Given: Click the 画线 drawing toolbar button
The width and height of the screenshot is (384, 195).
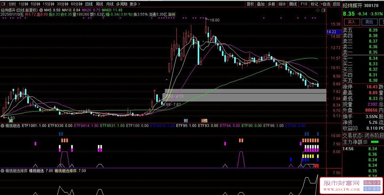Looking at the screenshot, I should point(293,4).
